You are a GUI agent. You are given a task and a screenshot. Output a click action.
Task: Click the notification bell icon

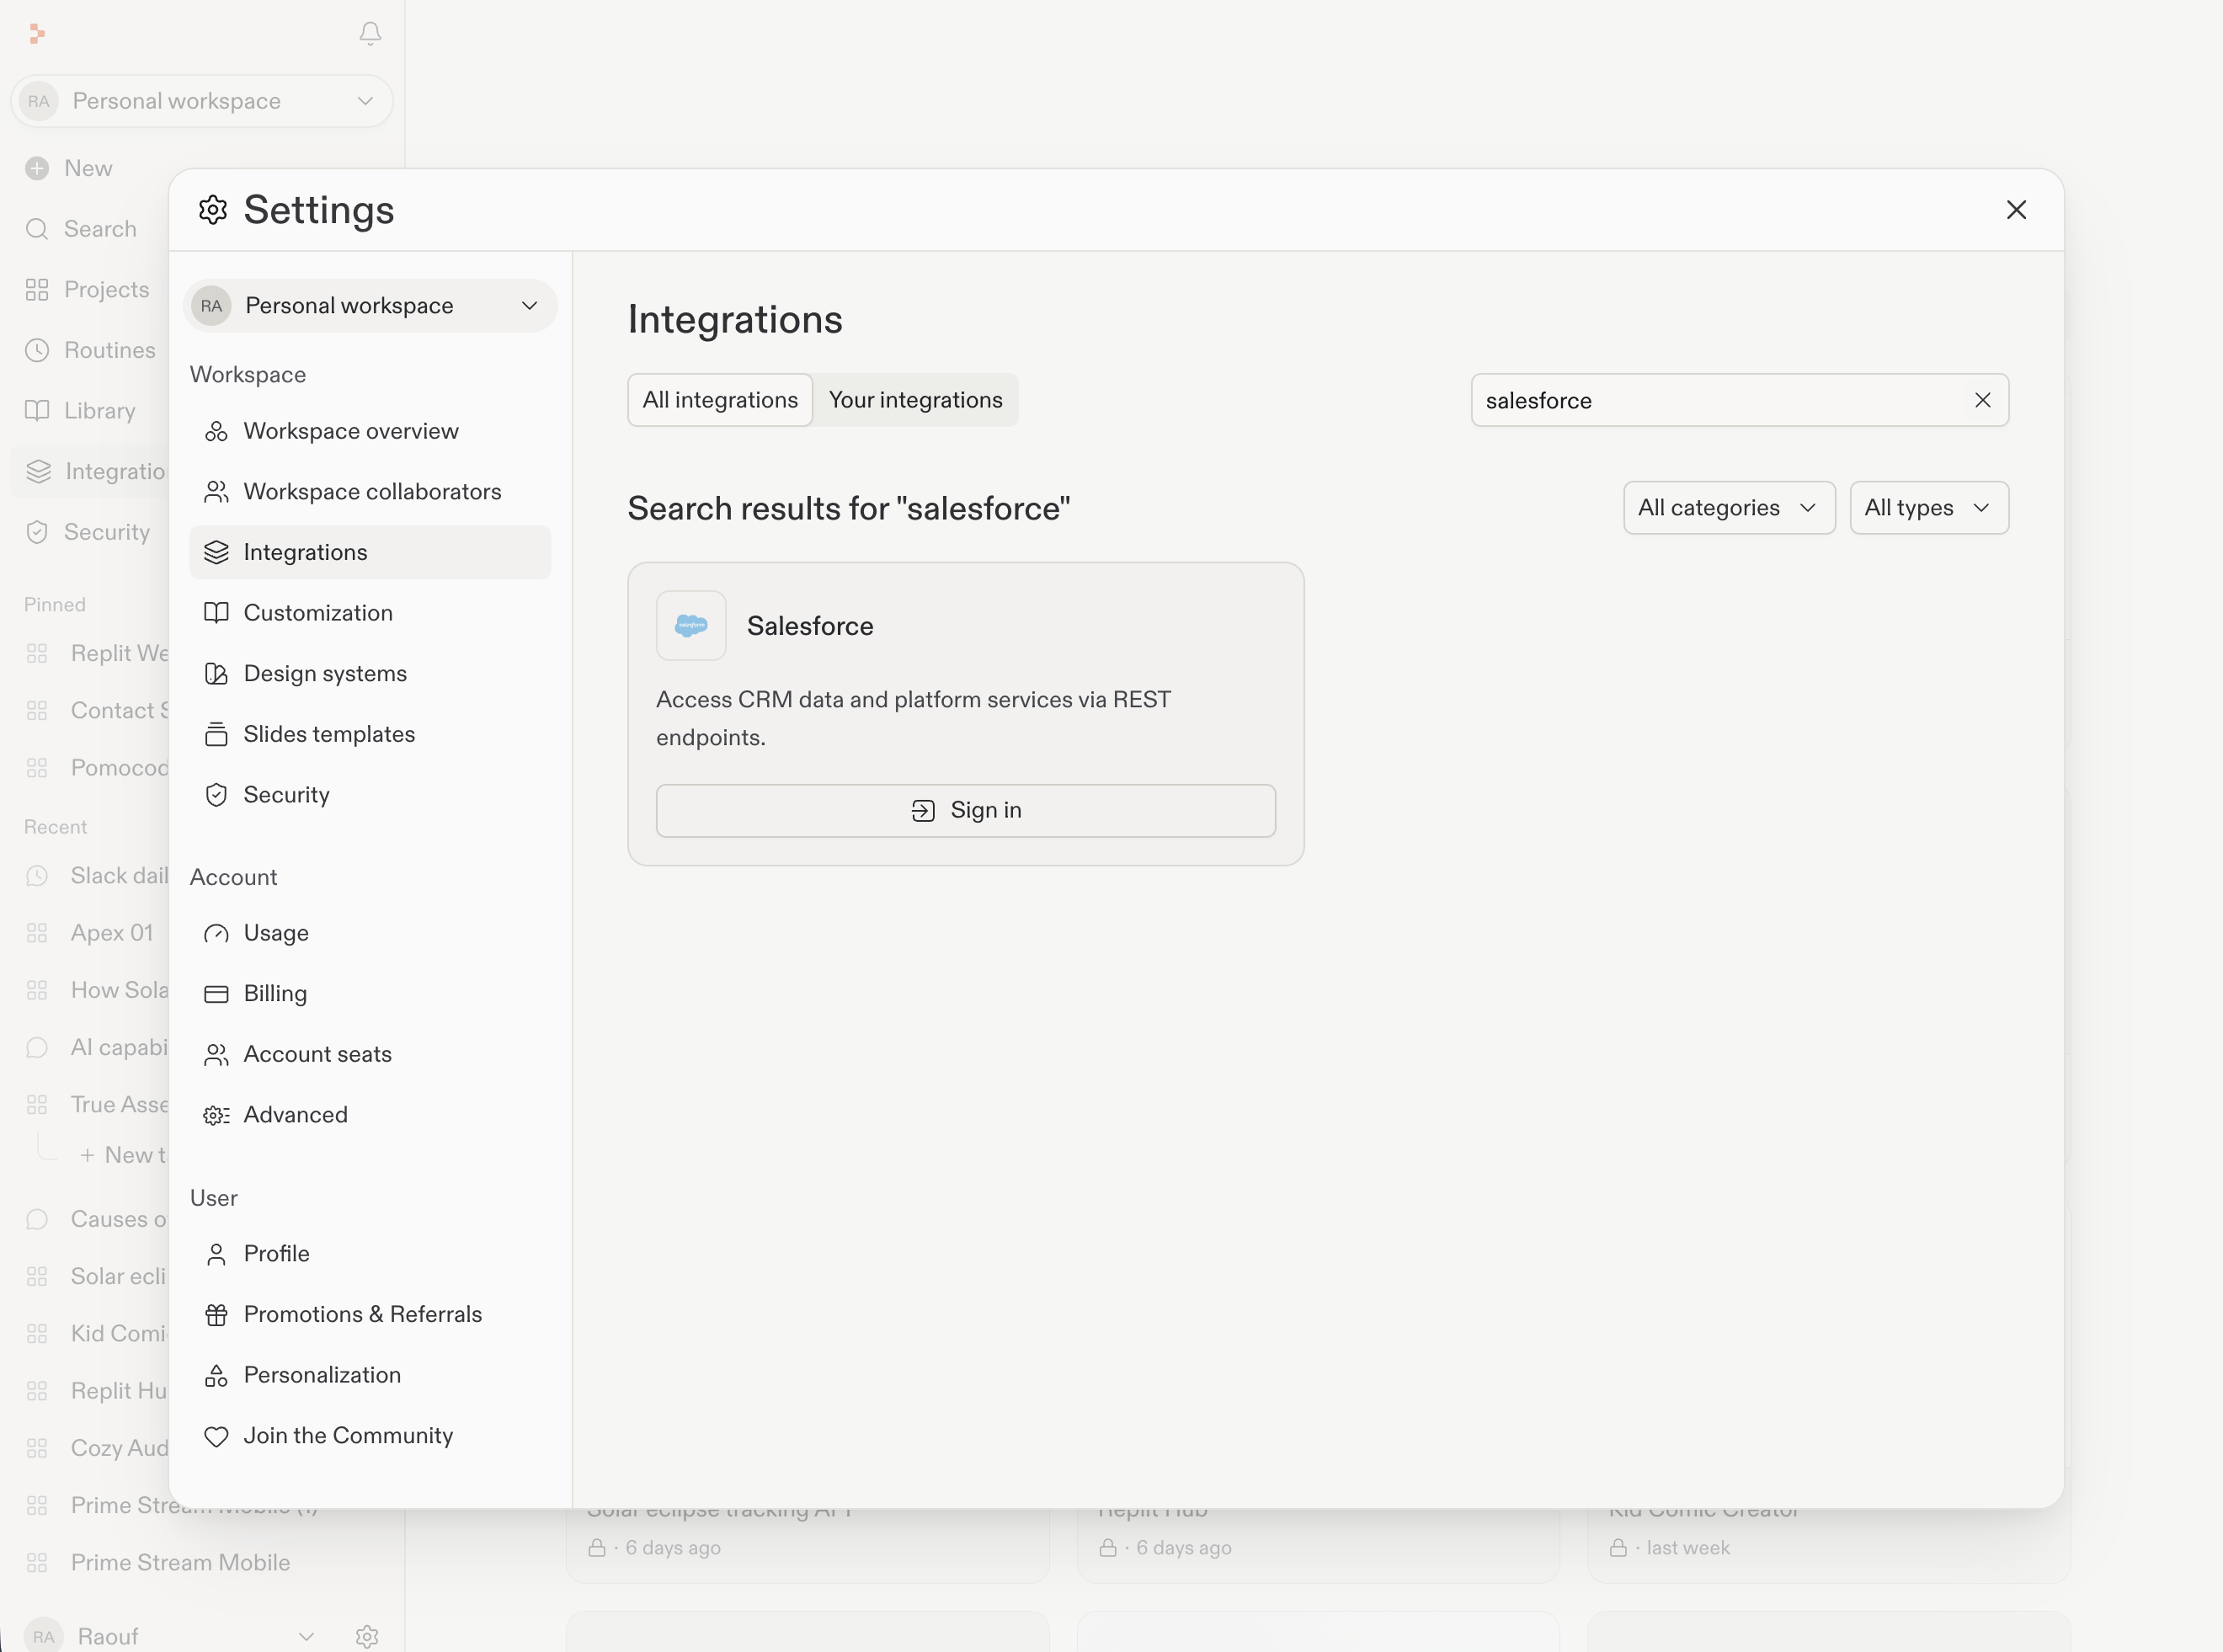[370, 33]
